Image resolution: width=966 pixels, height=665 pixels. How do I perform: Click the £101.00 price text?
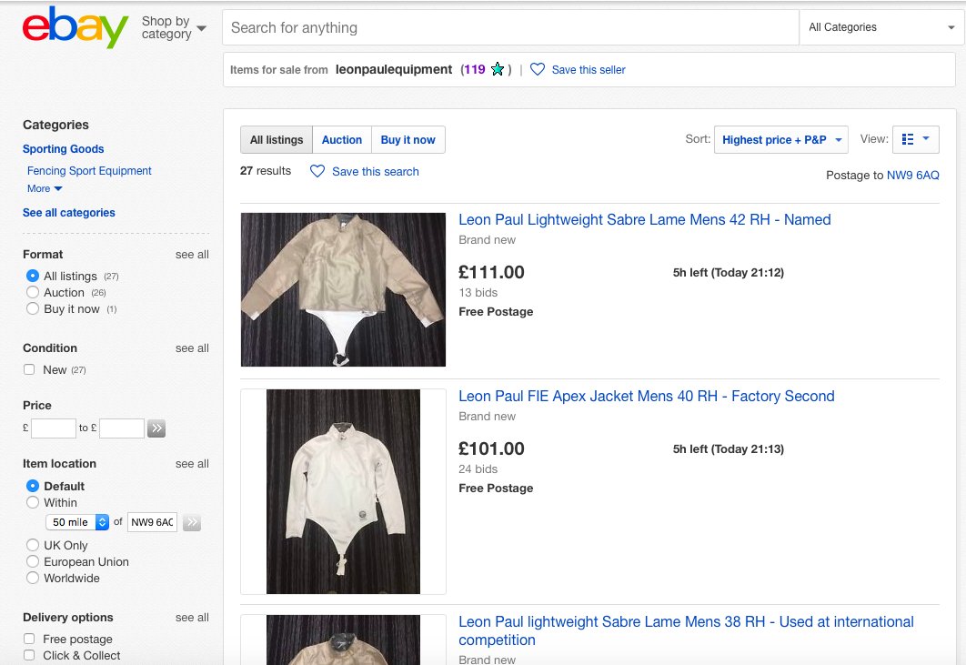[x=491, y=448]
